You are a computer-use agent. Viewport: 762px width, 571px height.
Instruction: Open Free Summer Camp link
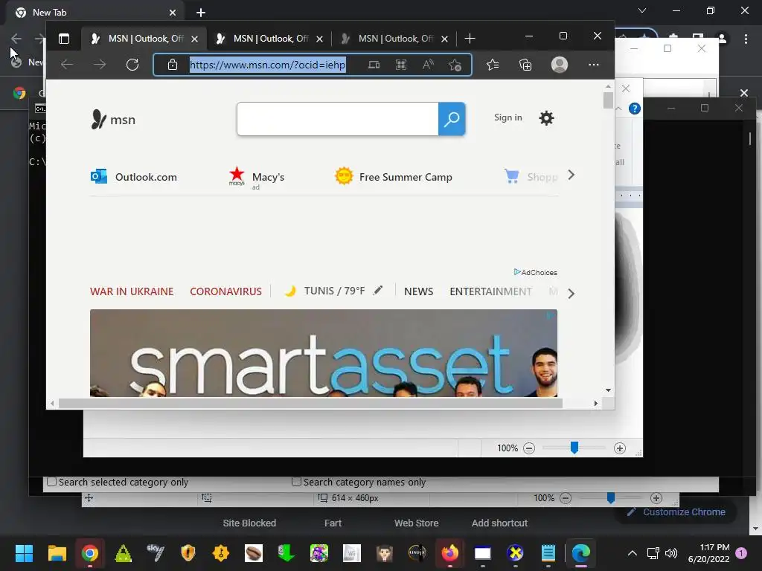point(394,177)
